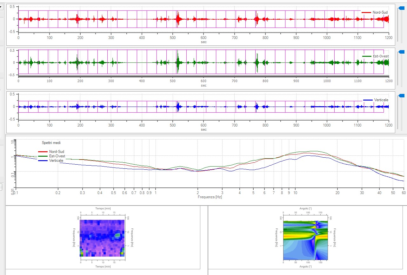The image size is (407, 275).
Task: Click the sec axis label under the Verticale chart
Action: point(203,129)
